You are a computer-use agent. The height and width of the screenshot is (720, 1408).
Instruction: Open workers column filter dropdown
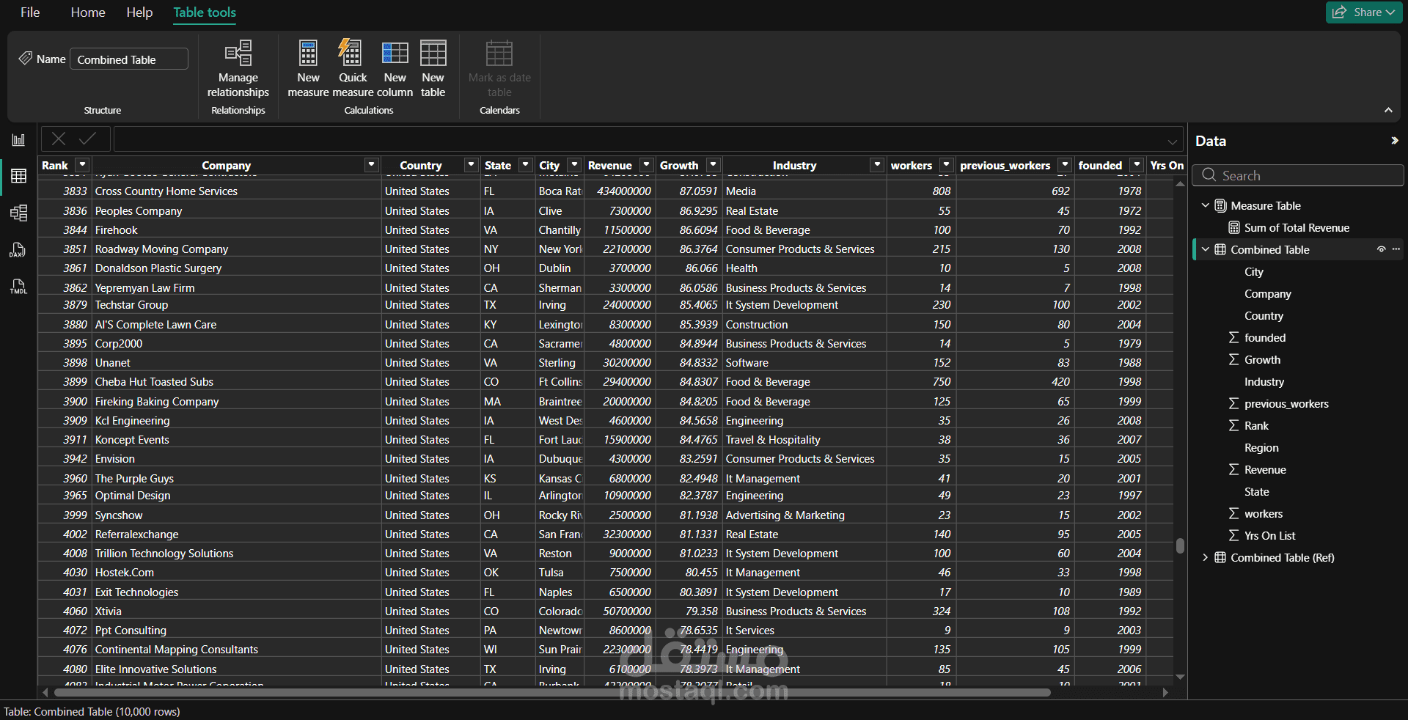coord(946,165)
